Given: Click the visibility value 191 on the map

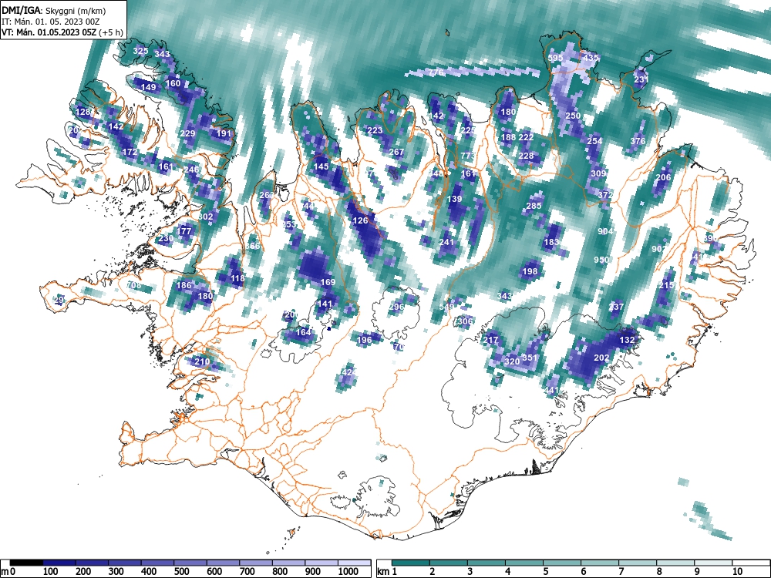Looking at the screenshot, I should pos(224,133).
